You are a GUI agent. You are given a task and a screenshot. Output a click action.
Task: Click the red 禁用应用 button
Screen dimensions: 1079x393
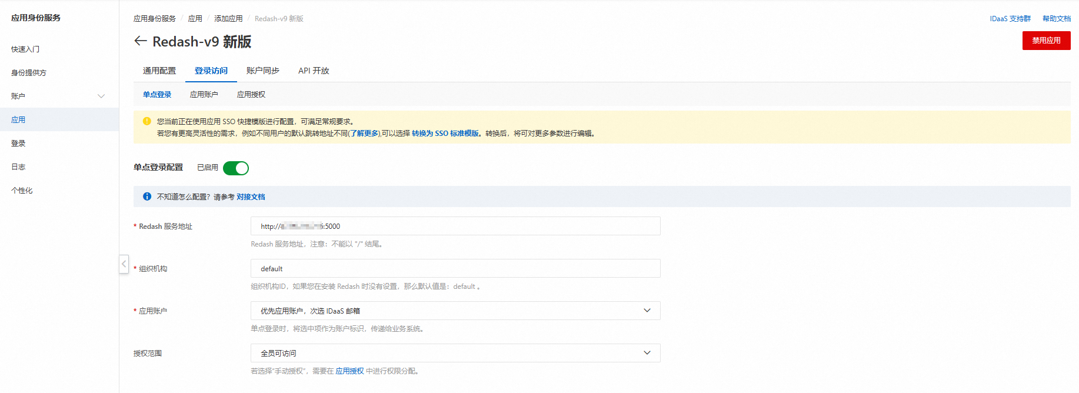point(1046,41)
